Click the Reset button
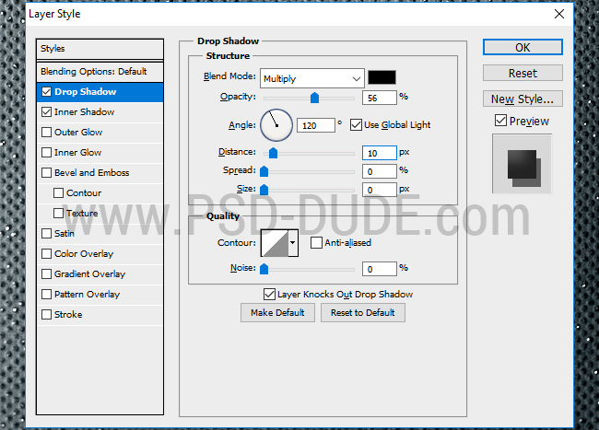 pos(523,73)
